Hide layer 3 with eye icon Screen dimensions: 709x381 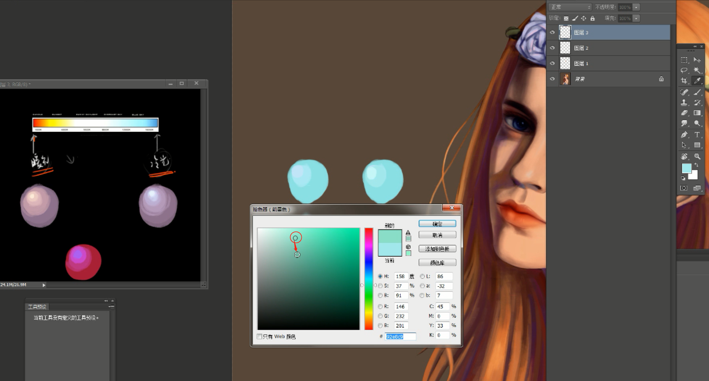(x=553, y=32)
